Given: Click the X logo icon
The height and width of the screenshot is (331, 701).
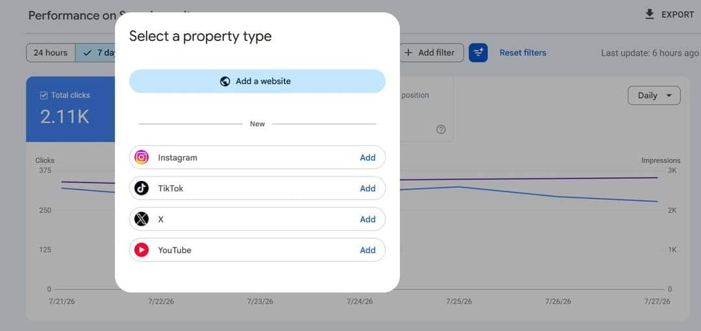Looking at the screenshot, I should tap(141, 219).
